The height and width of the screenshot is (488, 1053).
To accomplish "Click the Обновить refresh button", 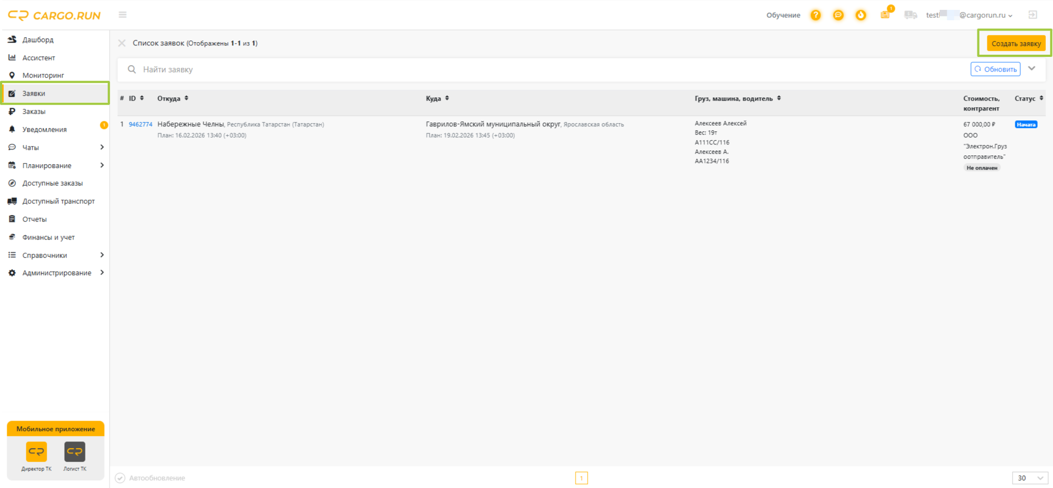I will [x=996, y=69].
